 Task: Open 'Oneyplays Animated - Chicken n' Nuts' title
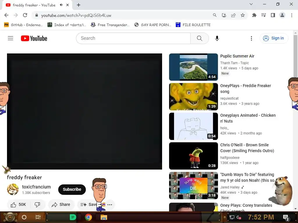click(248, 118)
